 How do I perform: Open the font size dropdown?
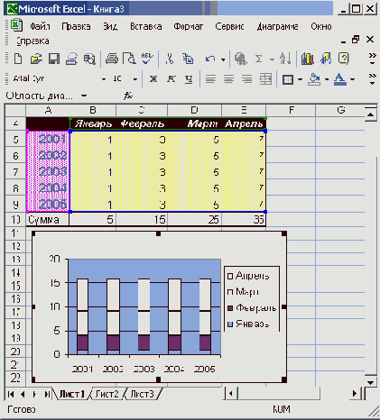tap(135, 79)
